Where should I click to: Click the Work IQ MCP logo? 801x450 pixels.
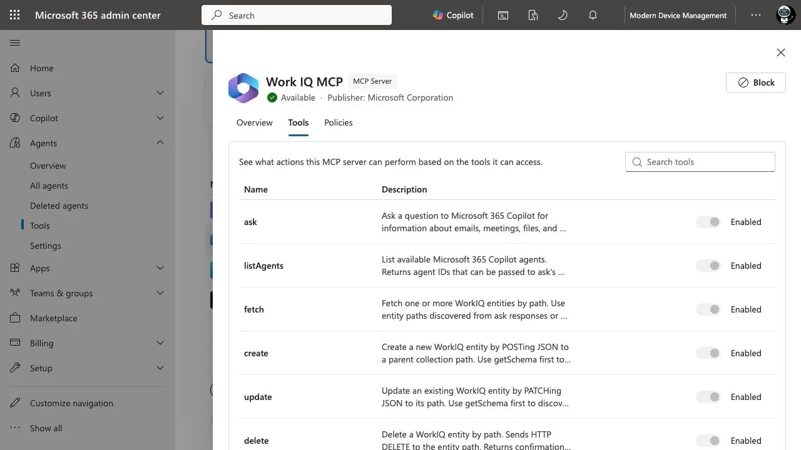tap(243, 88)
